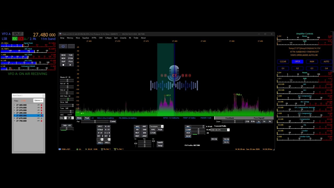Expand Band Stack Options >> button
This screenshot has height=188, width=334.
coord(38,101)
